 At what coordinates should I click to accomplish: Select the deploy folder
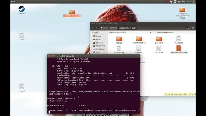click(x=119, y=40)
